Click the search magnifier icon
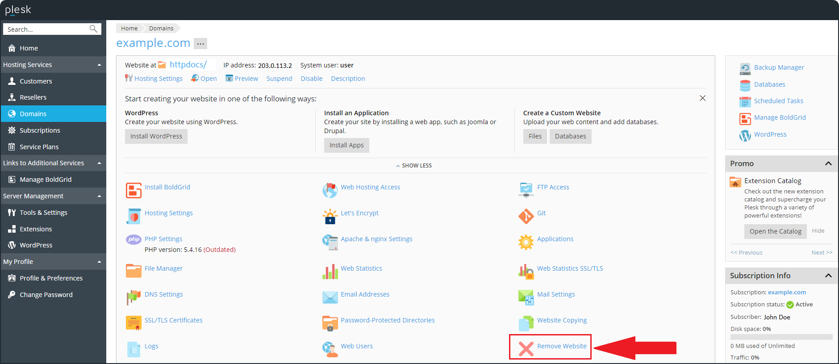 [93, 29]
